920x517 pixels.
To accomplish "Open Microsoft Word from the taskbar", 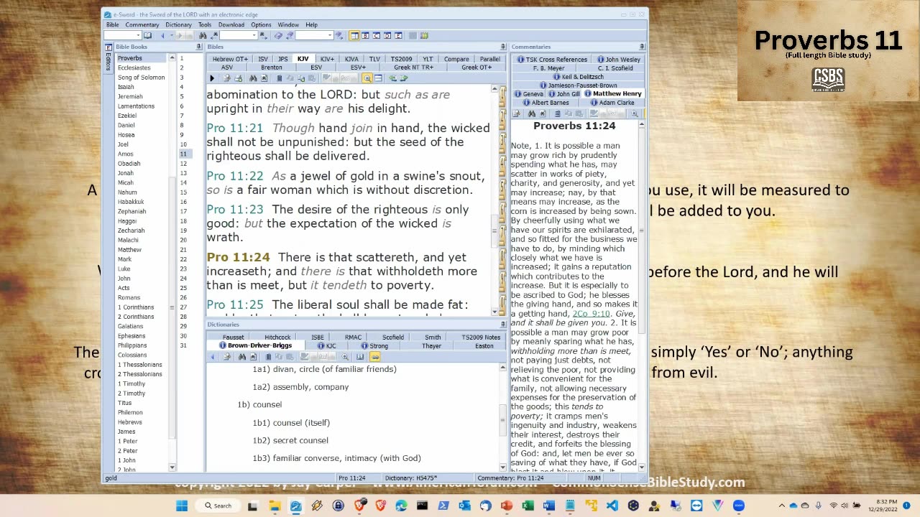I will click(549, 506).
